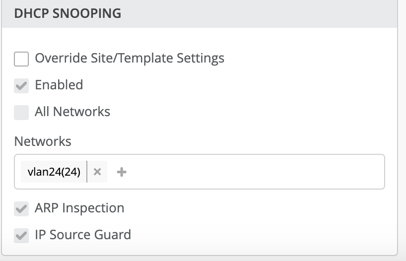Click the "Networks" field label
Viewport: 406px width, 261px height.
(43, 141)
